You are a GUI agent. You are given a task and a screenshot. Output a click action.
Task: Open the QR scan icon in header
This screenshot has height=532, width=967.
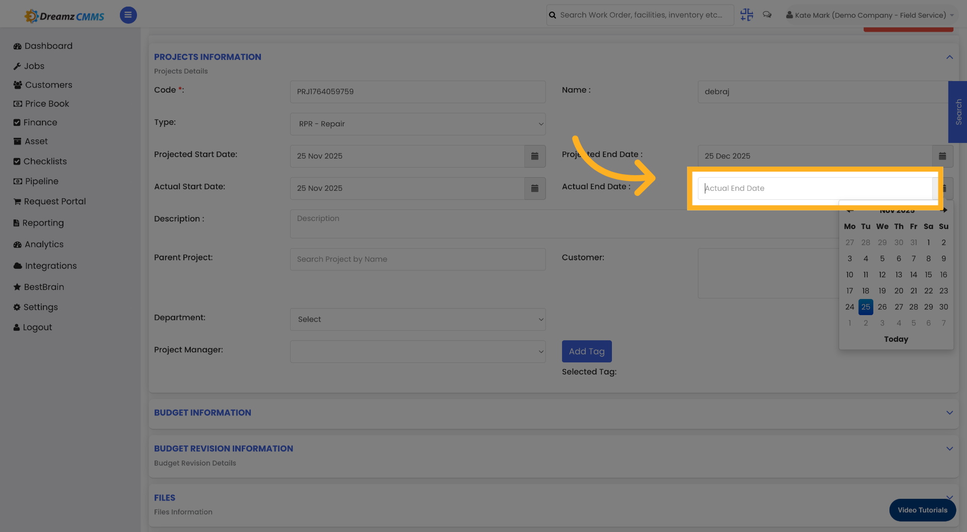point(746,15)
